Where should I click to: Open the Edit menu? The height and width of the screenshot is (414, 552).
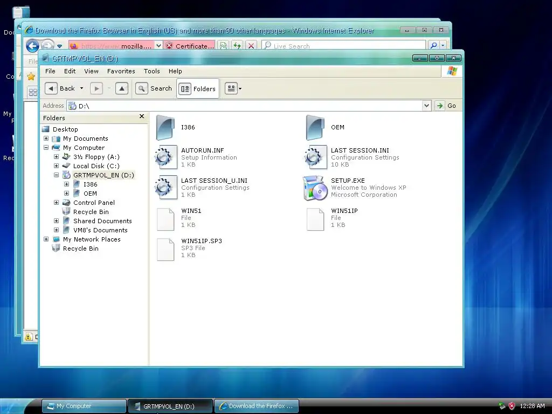70,71
